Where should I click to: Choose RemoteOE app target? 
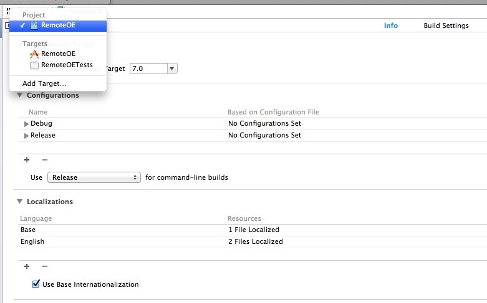pos(58,54)
